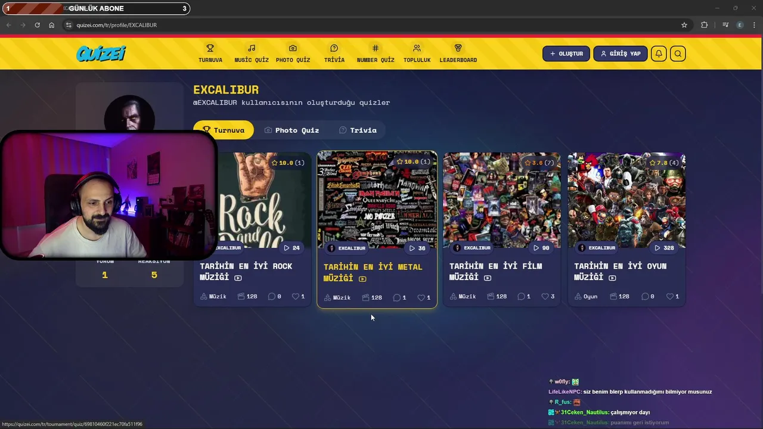Bookmark this page with the star icon
Image resolution: width=763 pixels, height=429 pixels.
[x=684, y=25]
